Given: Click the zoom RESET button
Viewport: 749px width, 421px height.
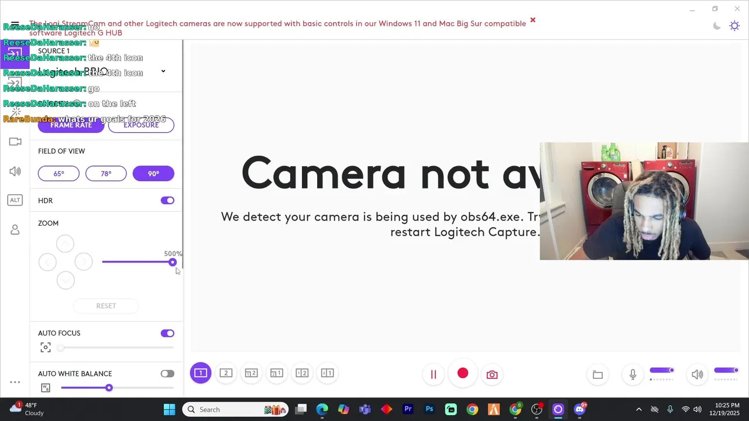Looking at the screenshot, I should (x=106, y=306).
